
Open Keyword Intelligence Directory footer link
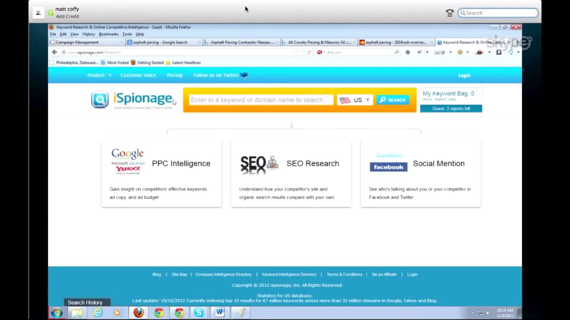click(x=289, y=274)
